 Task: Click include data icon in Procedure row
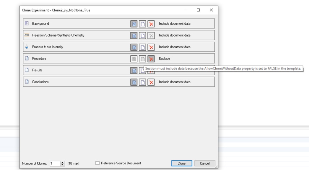click(x=134, y=59)
